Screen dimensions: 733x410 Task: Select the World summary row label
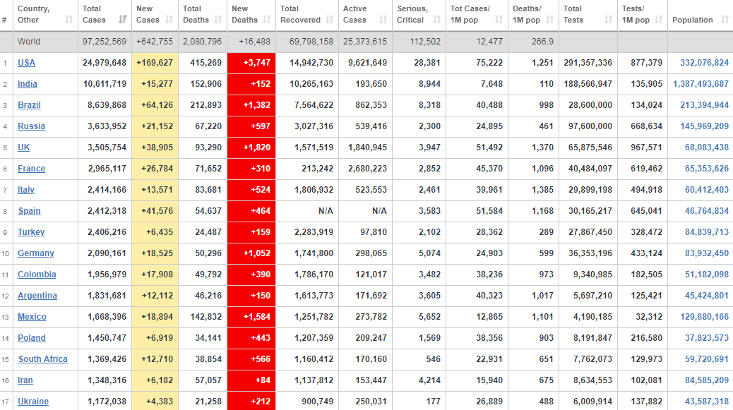tap(29, 42)
